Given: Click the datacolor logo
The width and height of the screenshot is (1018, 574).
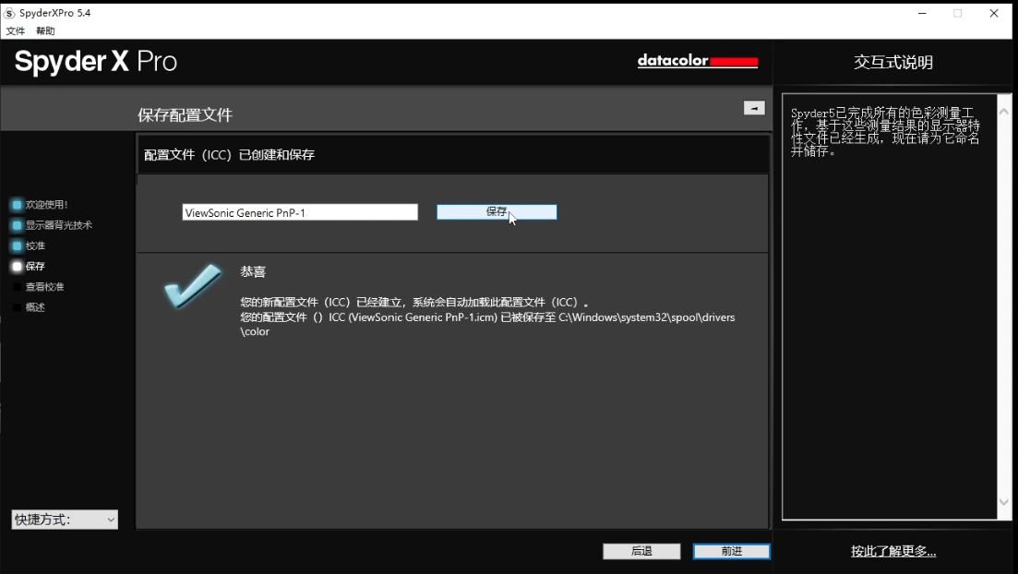Looking at the screenshot, I should point(697,62).
